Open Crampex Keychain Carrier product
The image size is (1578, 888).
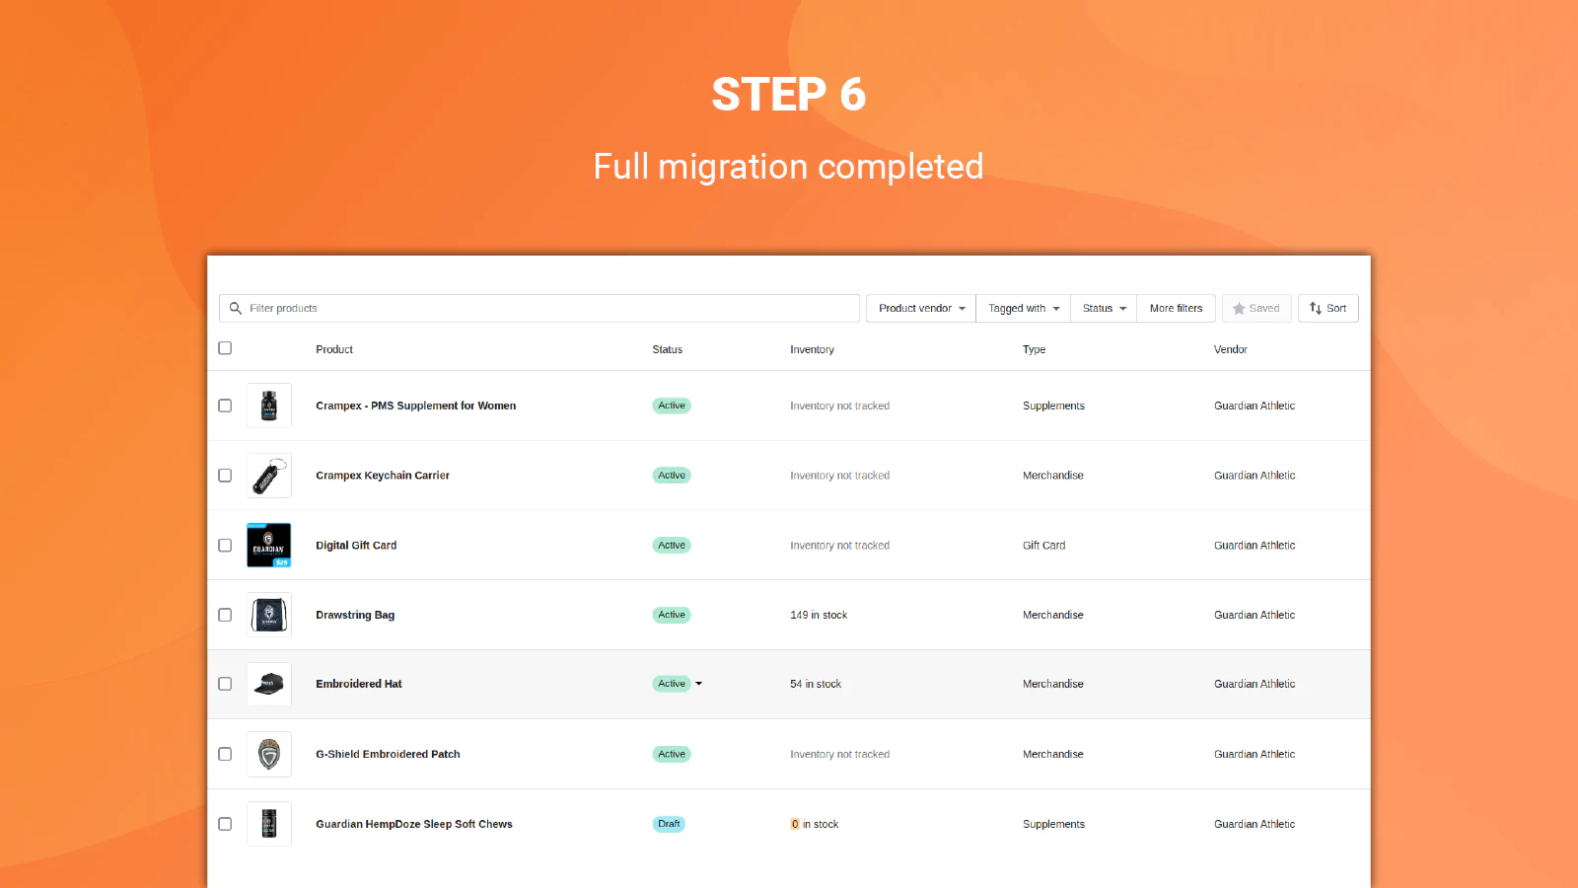pyautogui.click(x=383, y=476)
